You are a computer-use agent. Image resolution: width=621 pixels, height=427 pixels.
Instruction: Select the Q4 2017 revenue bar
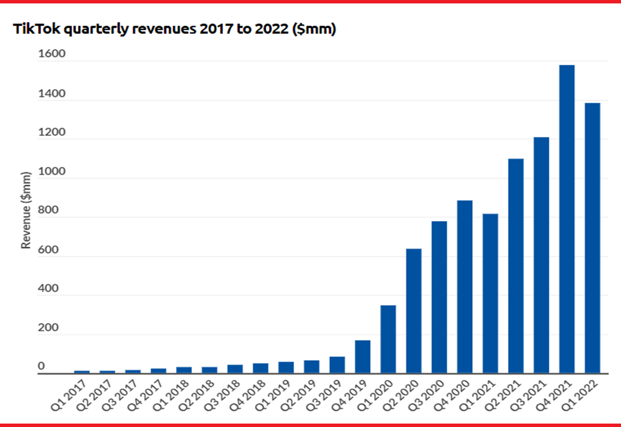(158, 371)
